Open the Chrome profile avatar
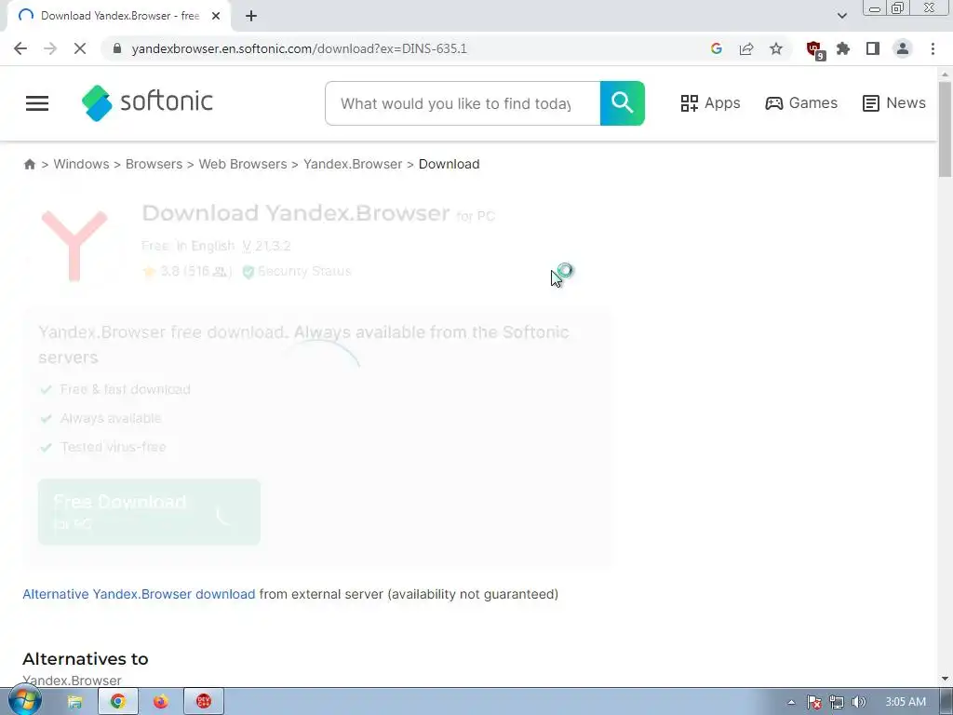 903,48
